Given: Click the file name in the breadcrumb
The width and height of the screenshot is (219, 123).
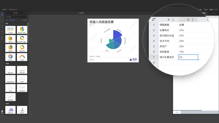Looking at the screenshot, I should (x=12, y=10).
